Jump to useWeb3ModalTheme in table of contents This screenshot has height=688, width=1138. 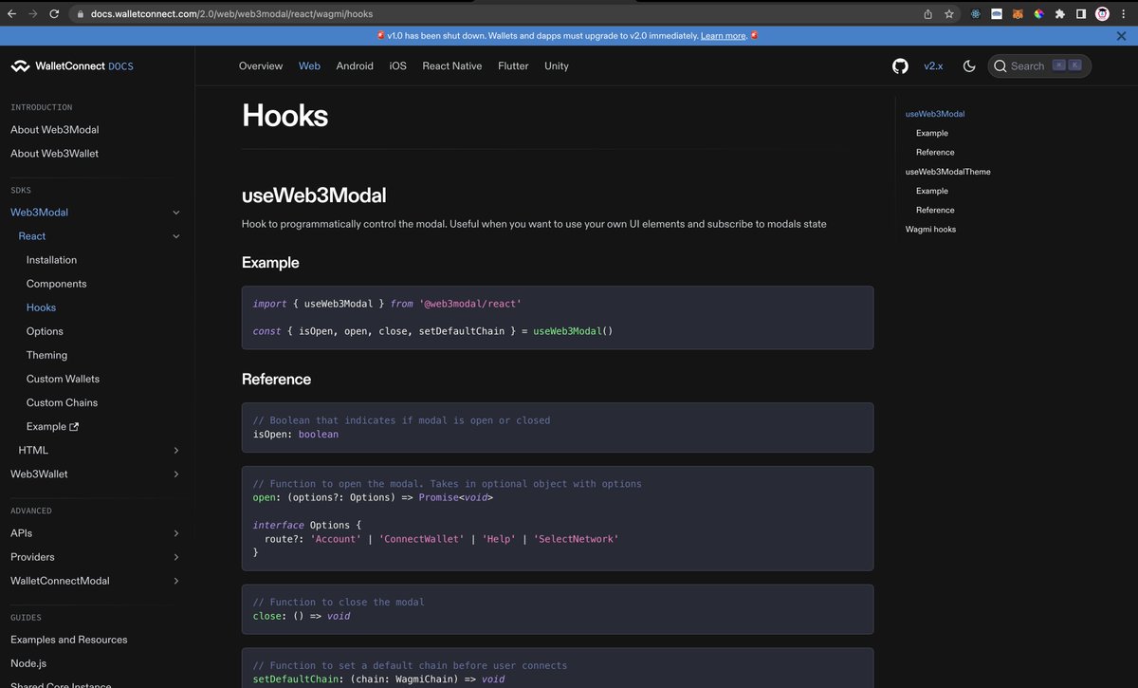(x=948, y=172)
